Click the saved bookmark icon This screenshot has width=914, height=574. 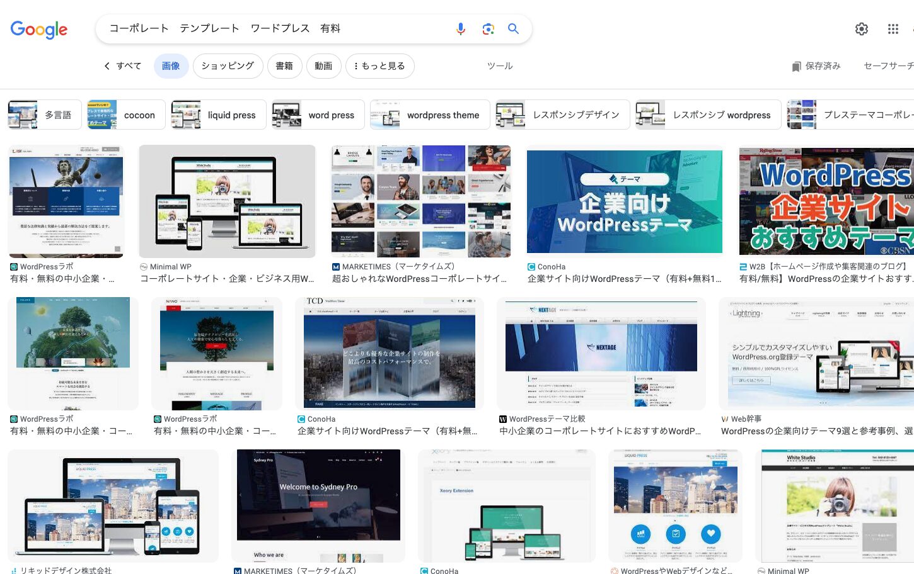click(x=796, y=66)
